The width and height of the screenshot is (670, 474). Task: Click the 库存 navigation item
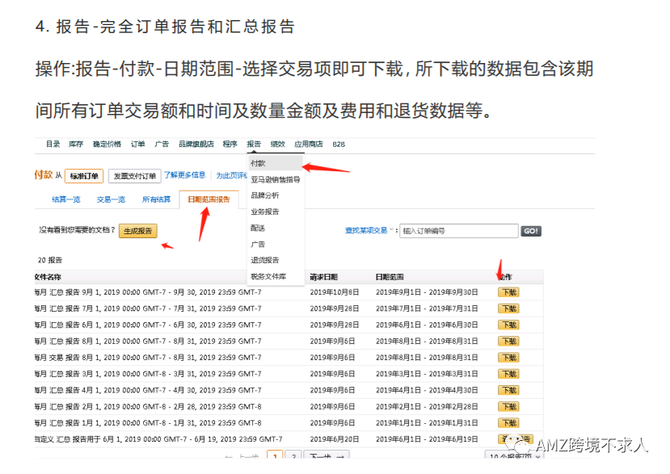[77, 144]
